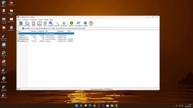The height and width of the screenshot is (108, 193).
Task: Select the WINDOWS 11 folder row in archive
Action: [x=46, y=37]
